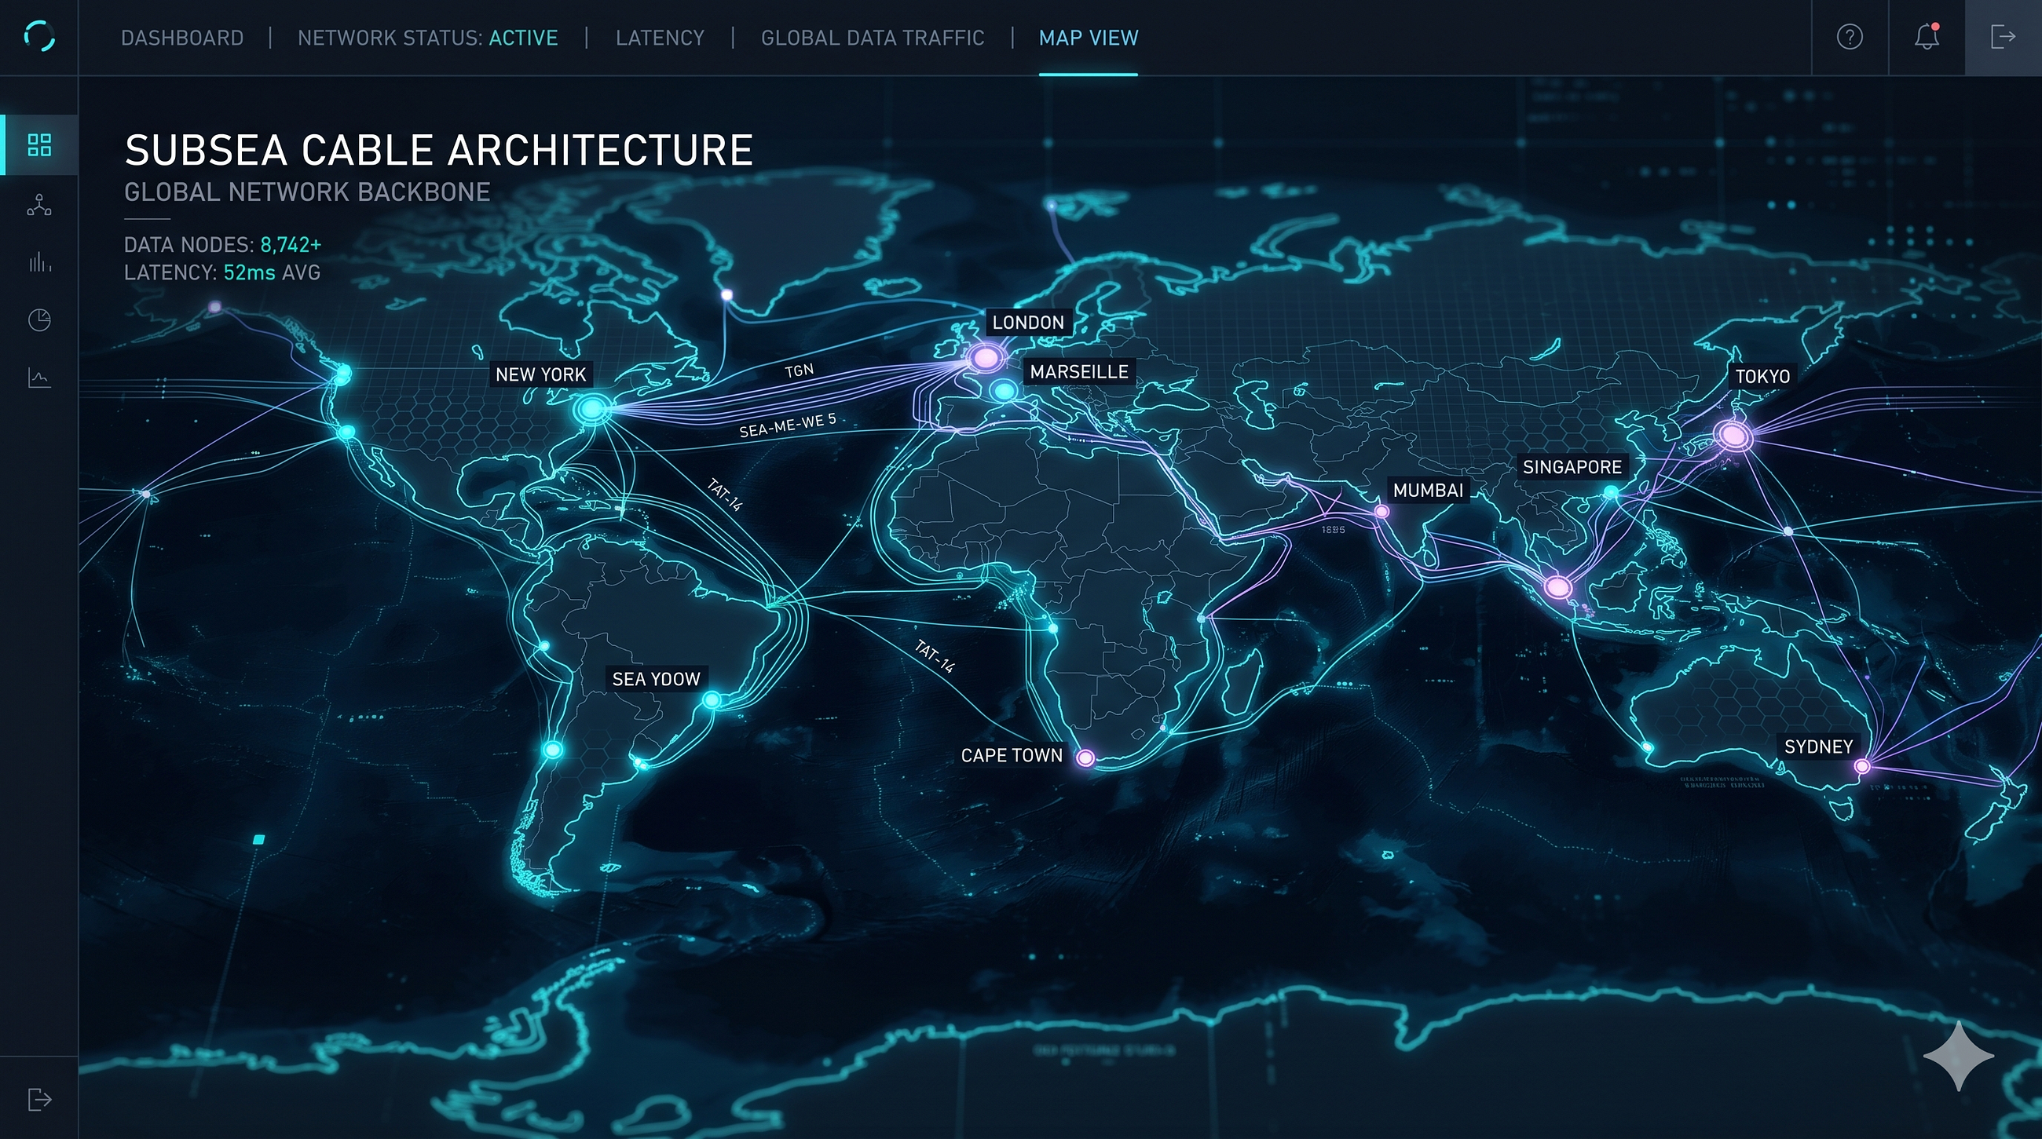The width and height of the screenshot is (2042, 1139).
Task: Open the Global Data Traffic tab
Action: pos(872,38)
